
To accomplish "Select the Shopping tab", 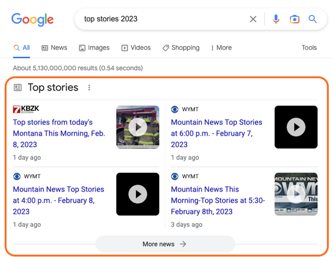I will pos(181,48).
